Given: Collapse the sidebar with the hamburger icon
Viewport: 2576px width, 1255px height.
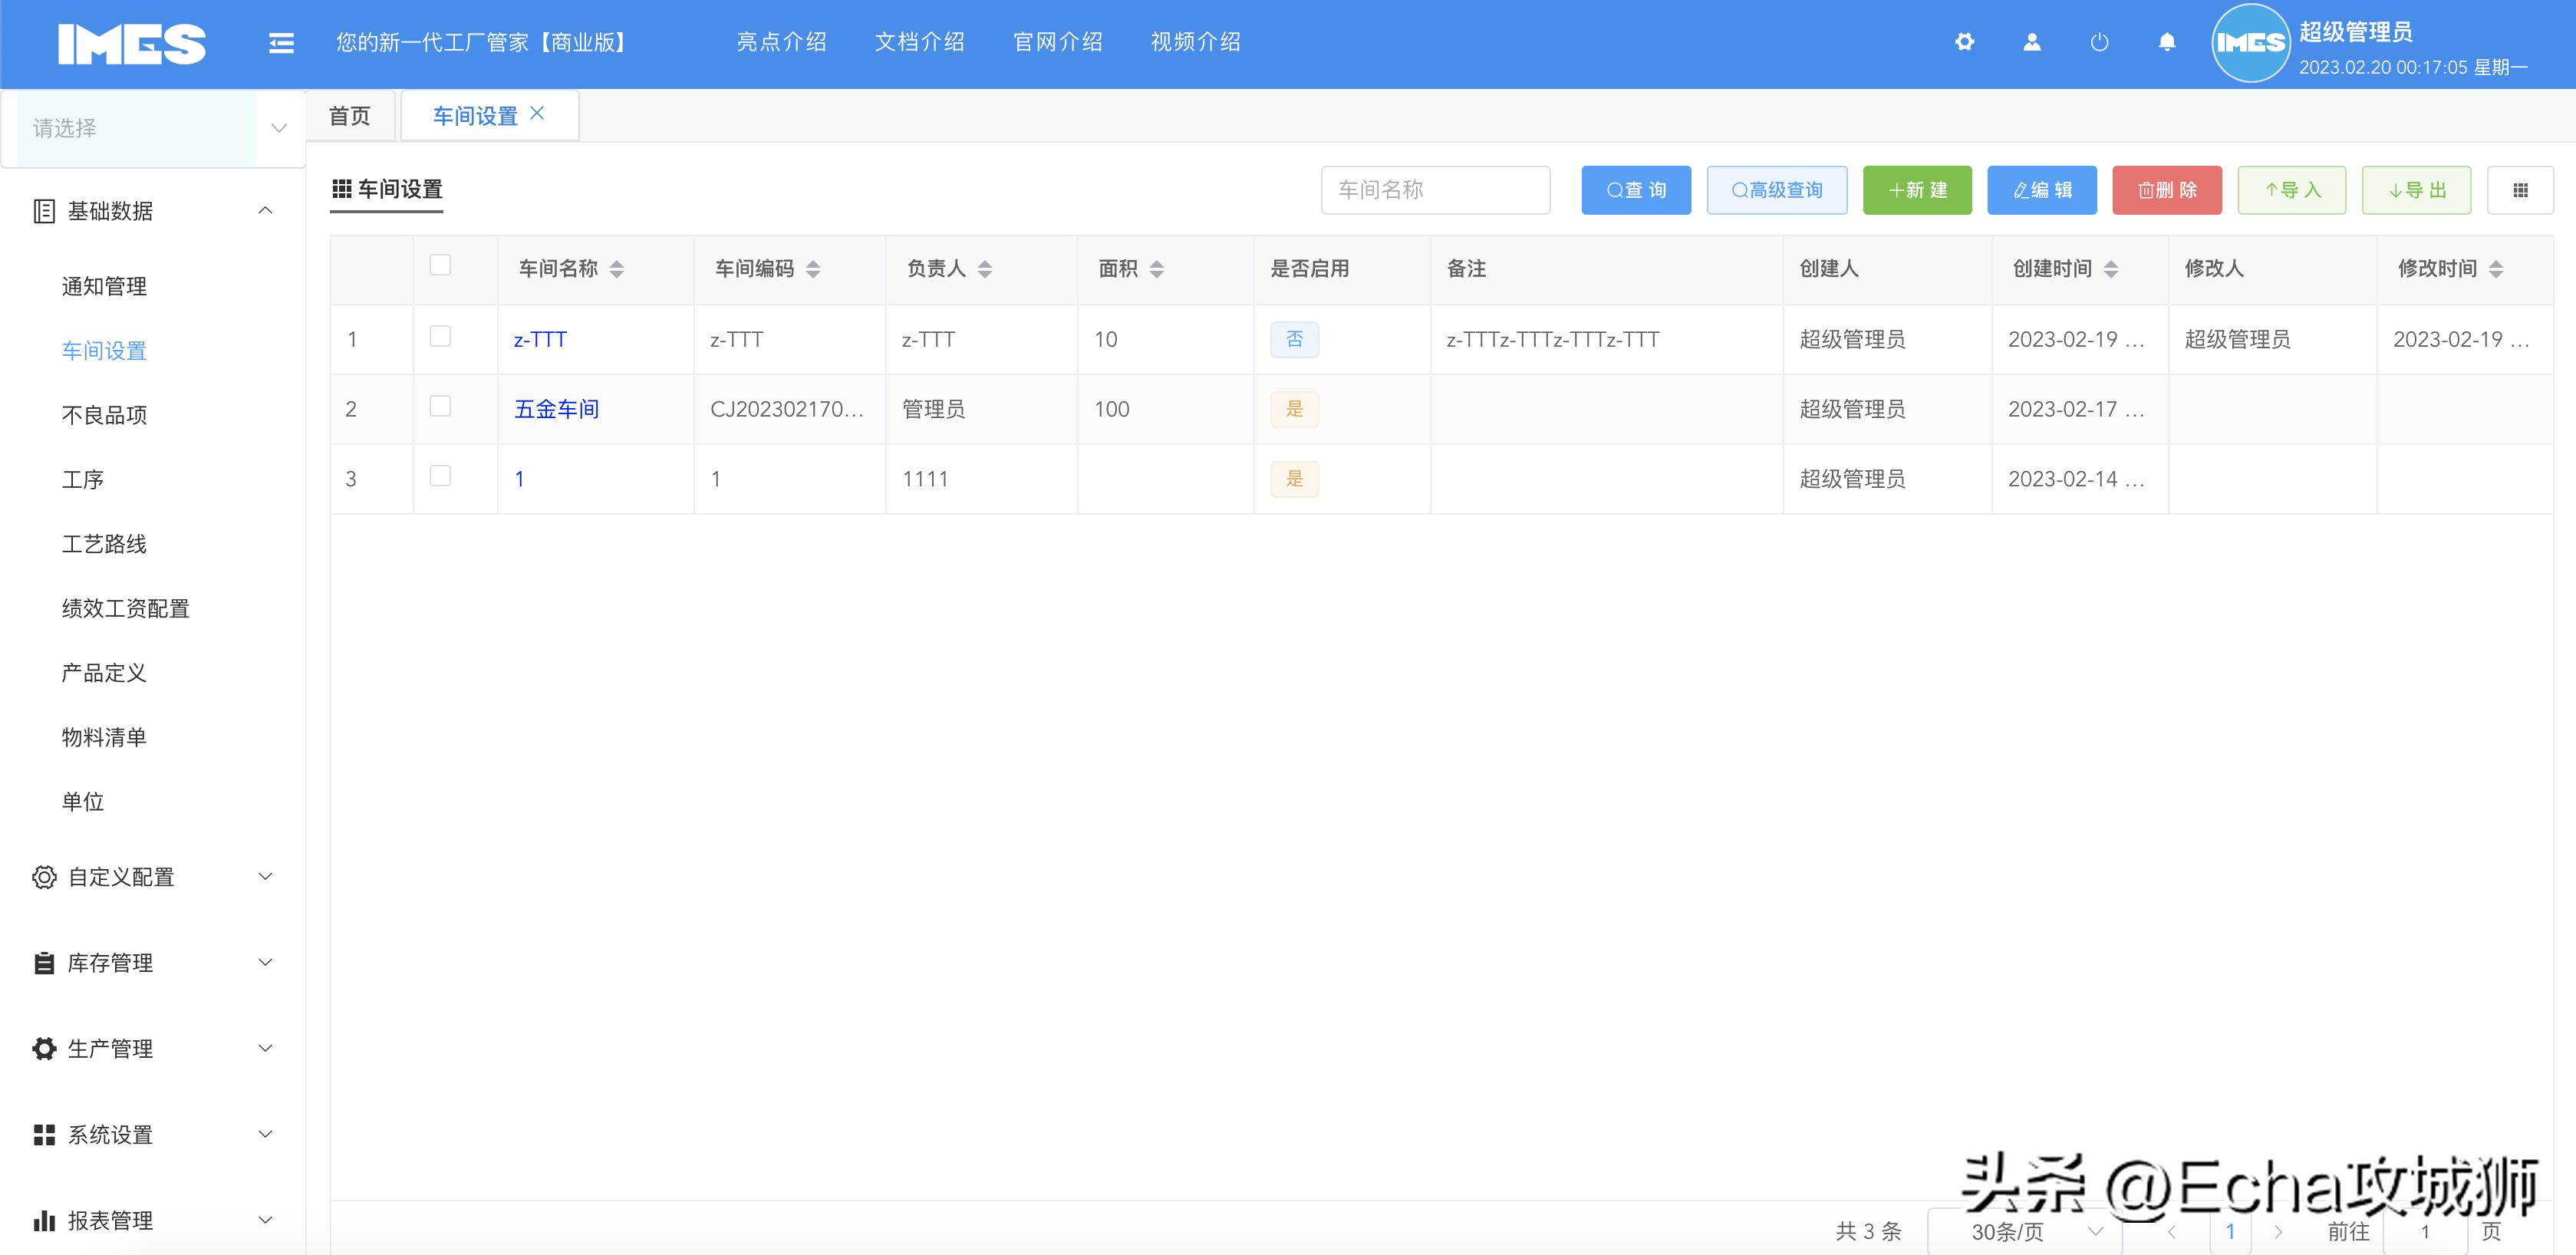Looking at the screenshot, I should [281, 42].
